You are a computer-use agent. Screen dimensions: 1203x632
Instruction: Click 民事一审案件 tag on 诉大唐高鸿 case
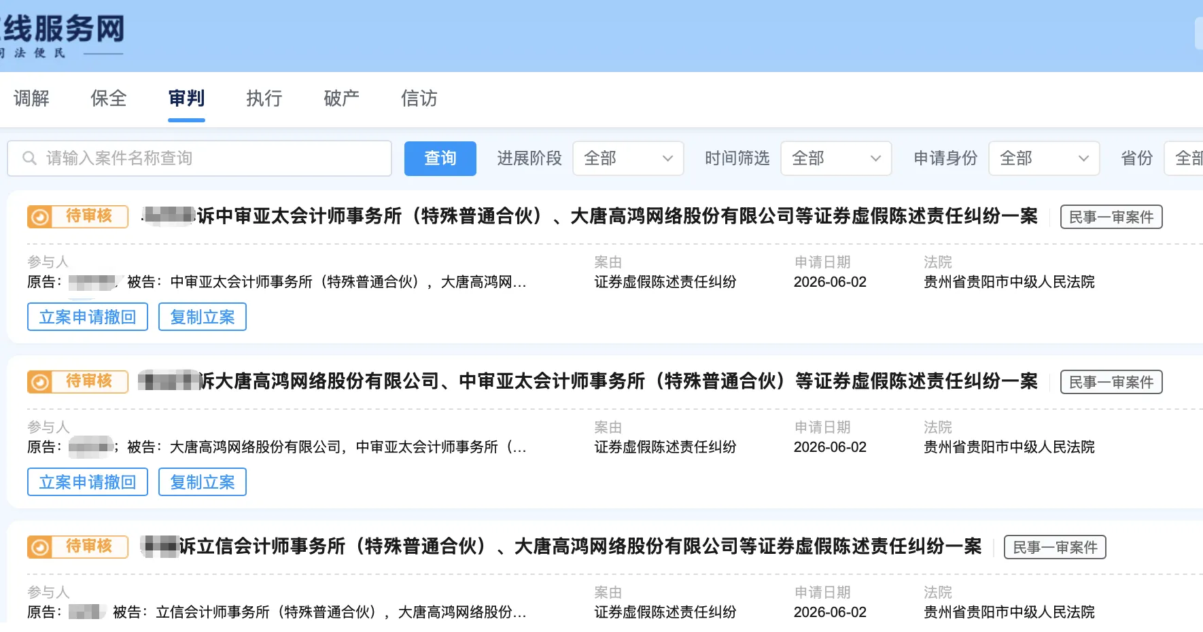click(1111, 382)
